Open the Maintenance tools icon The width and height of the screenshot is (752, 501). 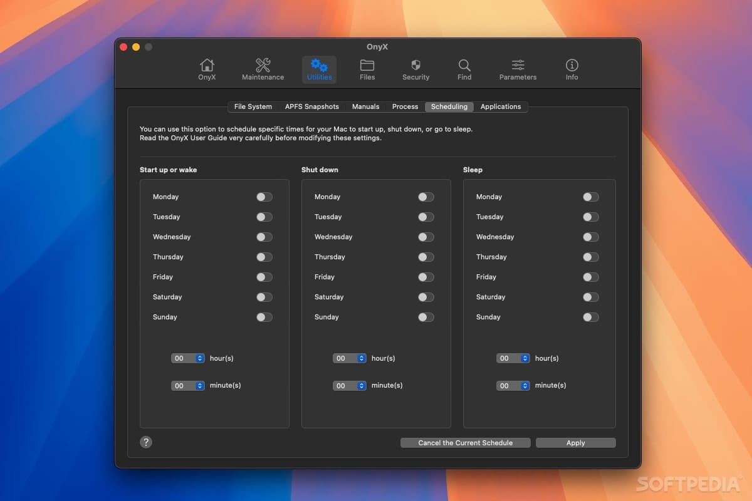(263, 69)
